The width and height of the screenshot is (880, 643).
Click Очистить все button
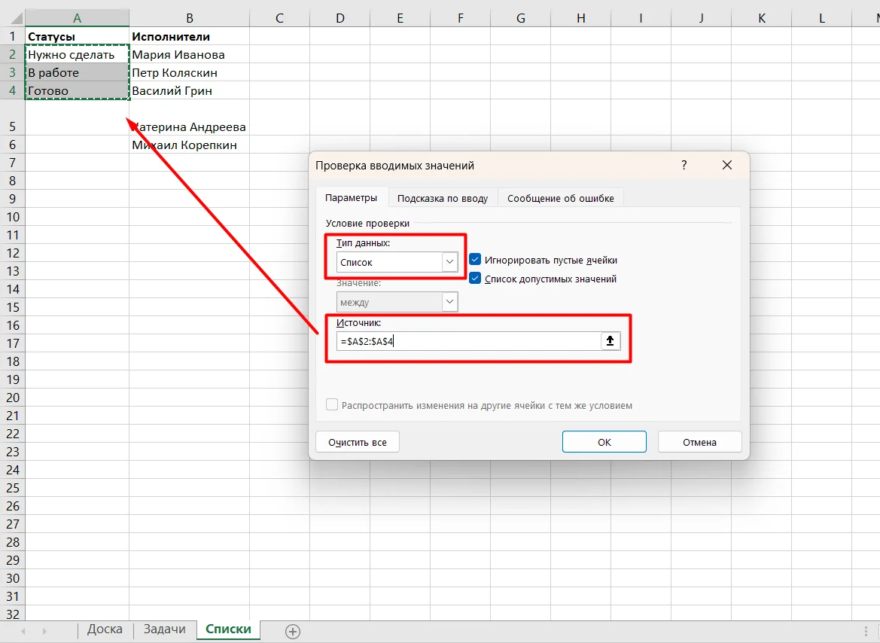pos(358,442)
